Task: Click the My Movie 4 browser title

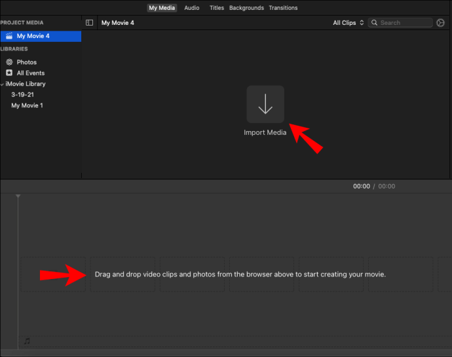Action: coord(118,23)
